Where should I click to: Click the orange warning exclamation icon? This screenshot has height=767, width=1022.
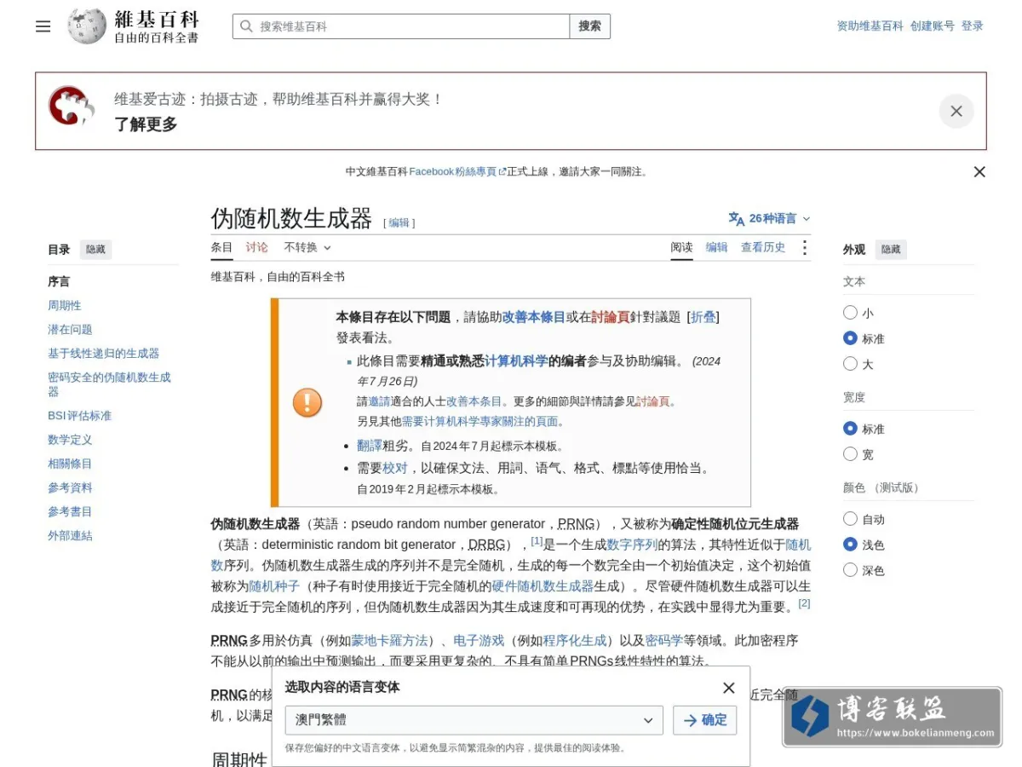307,401
